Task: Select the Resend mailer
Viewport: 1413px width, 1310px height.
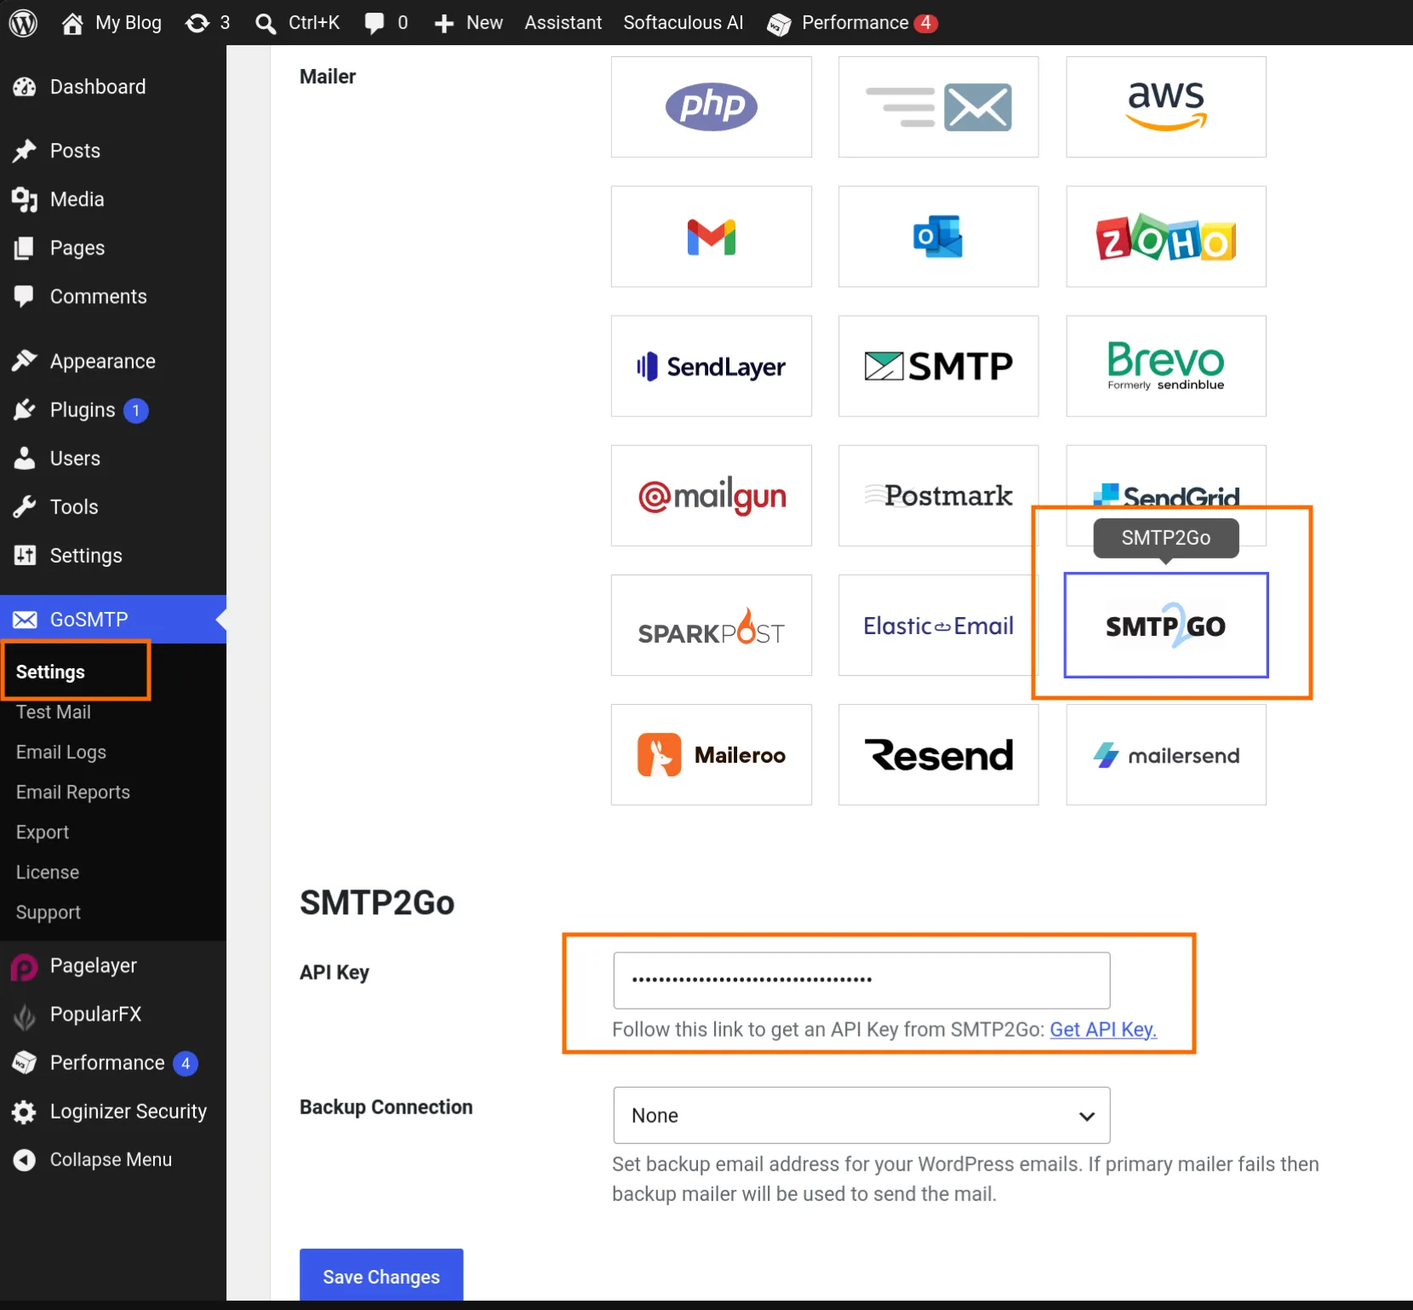Action: 938,754
